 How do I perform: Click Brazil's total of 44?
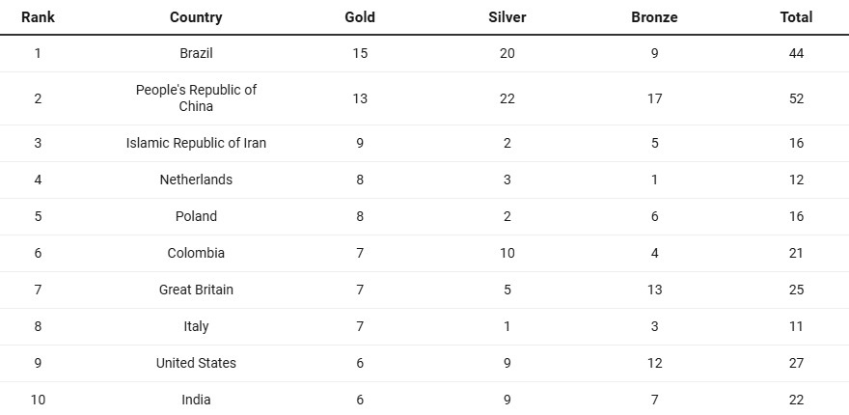click(796, 53)
